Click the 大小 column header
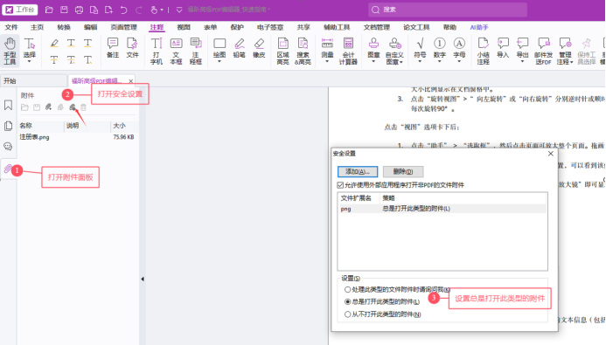Image resolution: width=606 pixels, height=345 pixels. point(124,126)
